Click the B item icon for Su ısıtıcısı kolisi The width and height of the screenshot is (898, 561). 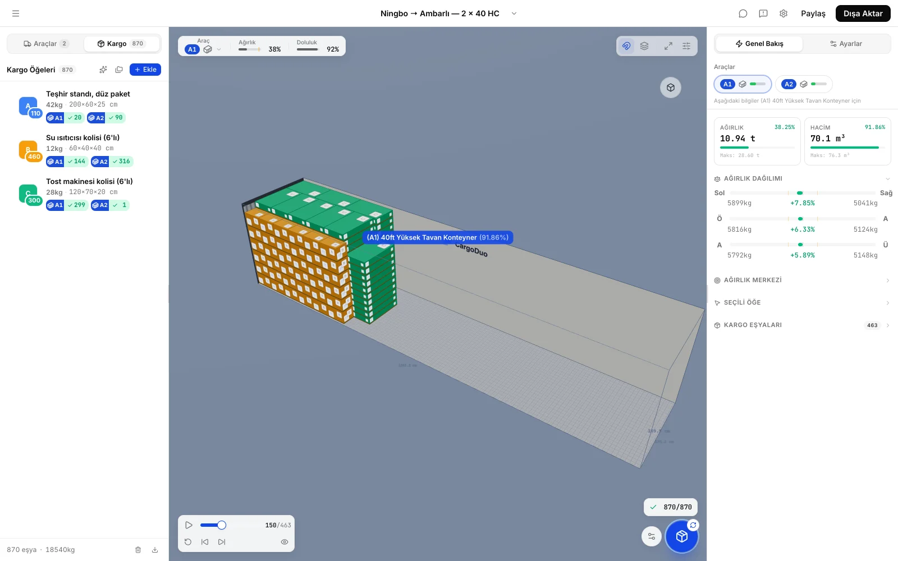(28, 150)
